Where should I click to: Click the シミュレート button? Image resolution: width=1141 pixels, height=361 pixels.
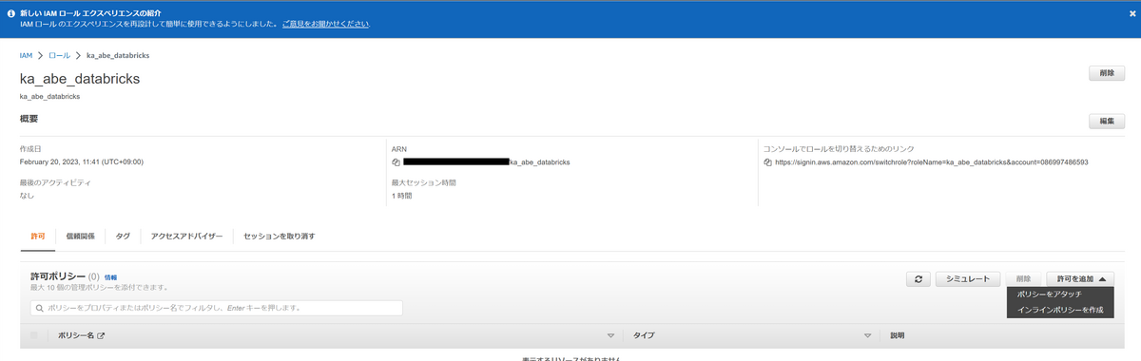click(x=968, y=279)
